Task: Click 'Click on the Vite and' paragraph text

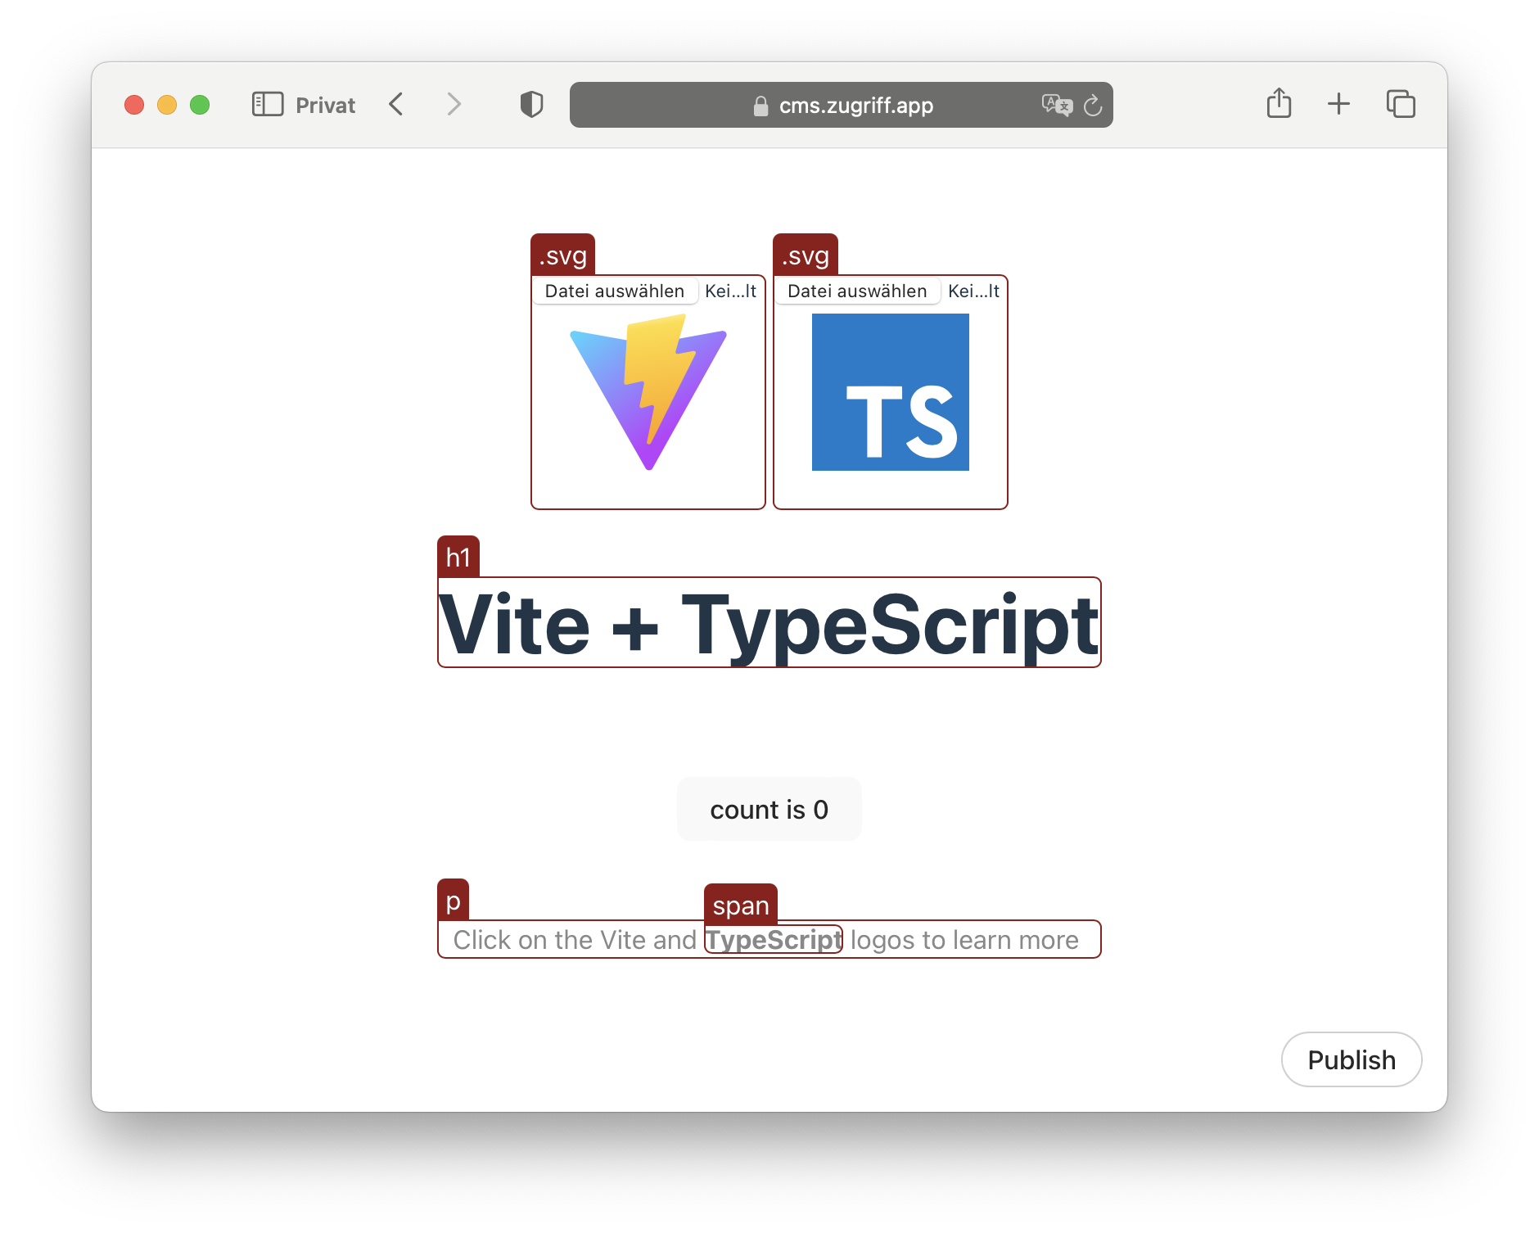Action: [x=575, y=940]
